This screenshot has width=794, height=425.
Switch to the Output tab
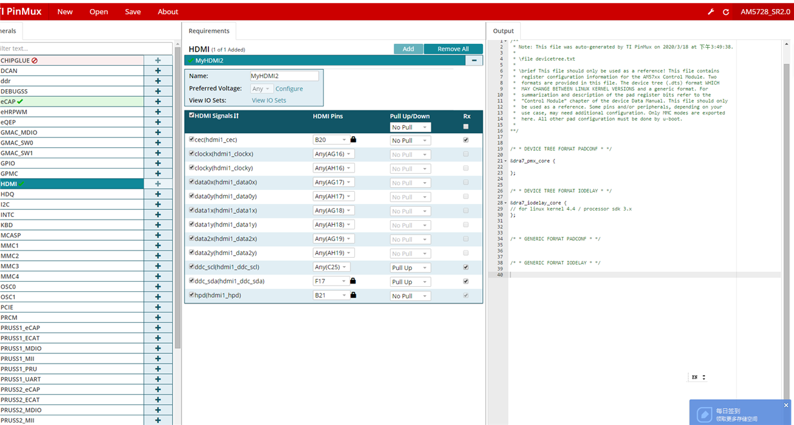click(x=504, y=30)
